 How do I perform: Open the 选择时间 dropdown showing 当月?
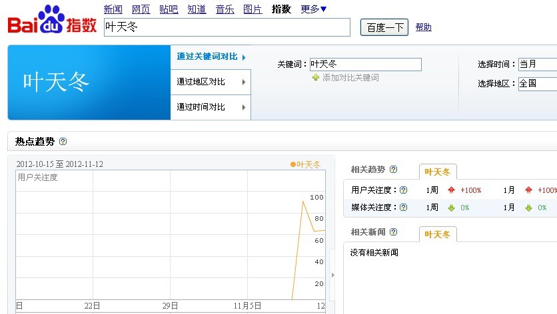[537, 65]
